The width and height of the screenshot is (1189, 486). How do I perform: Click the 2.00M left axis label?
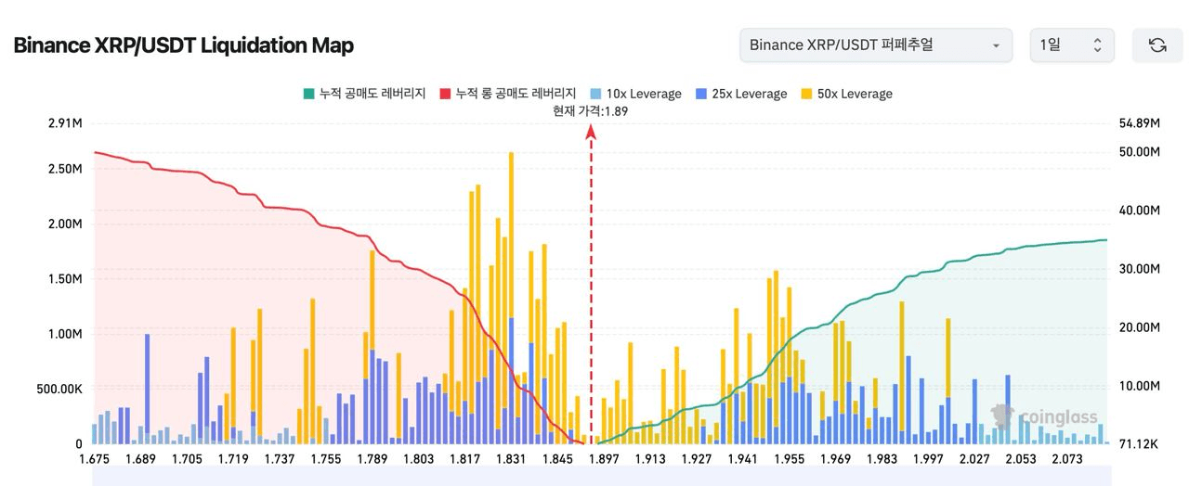[63, 224]
